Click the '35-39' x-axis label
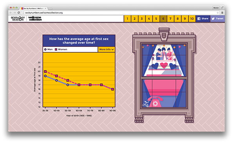This screenshot has width=233, height=143. pyautogui.click(x=45, y=111)
